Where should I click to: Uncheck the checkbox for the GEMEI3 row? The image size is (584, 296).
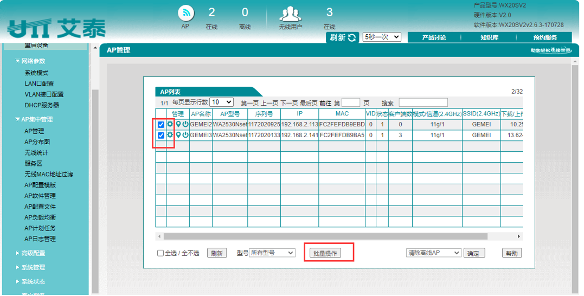161,136
